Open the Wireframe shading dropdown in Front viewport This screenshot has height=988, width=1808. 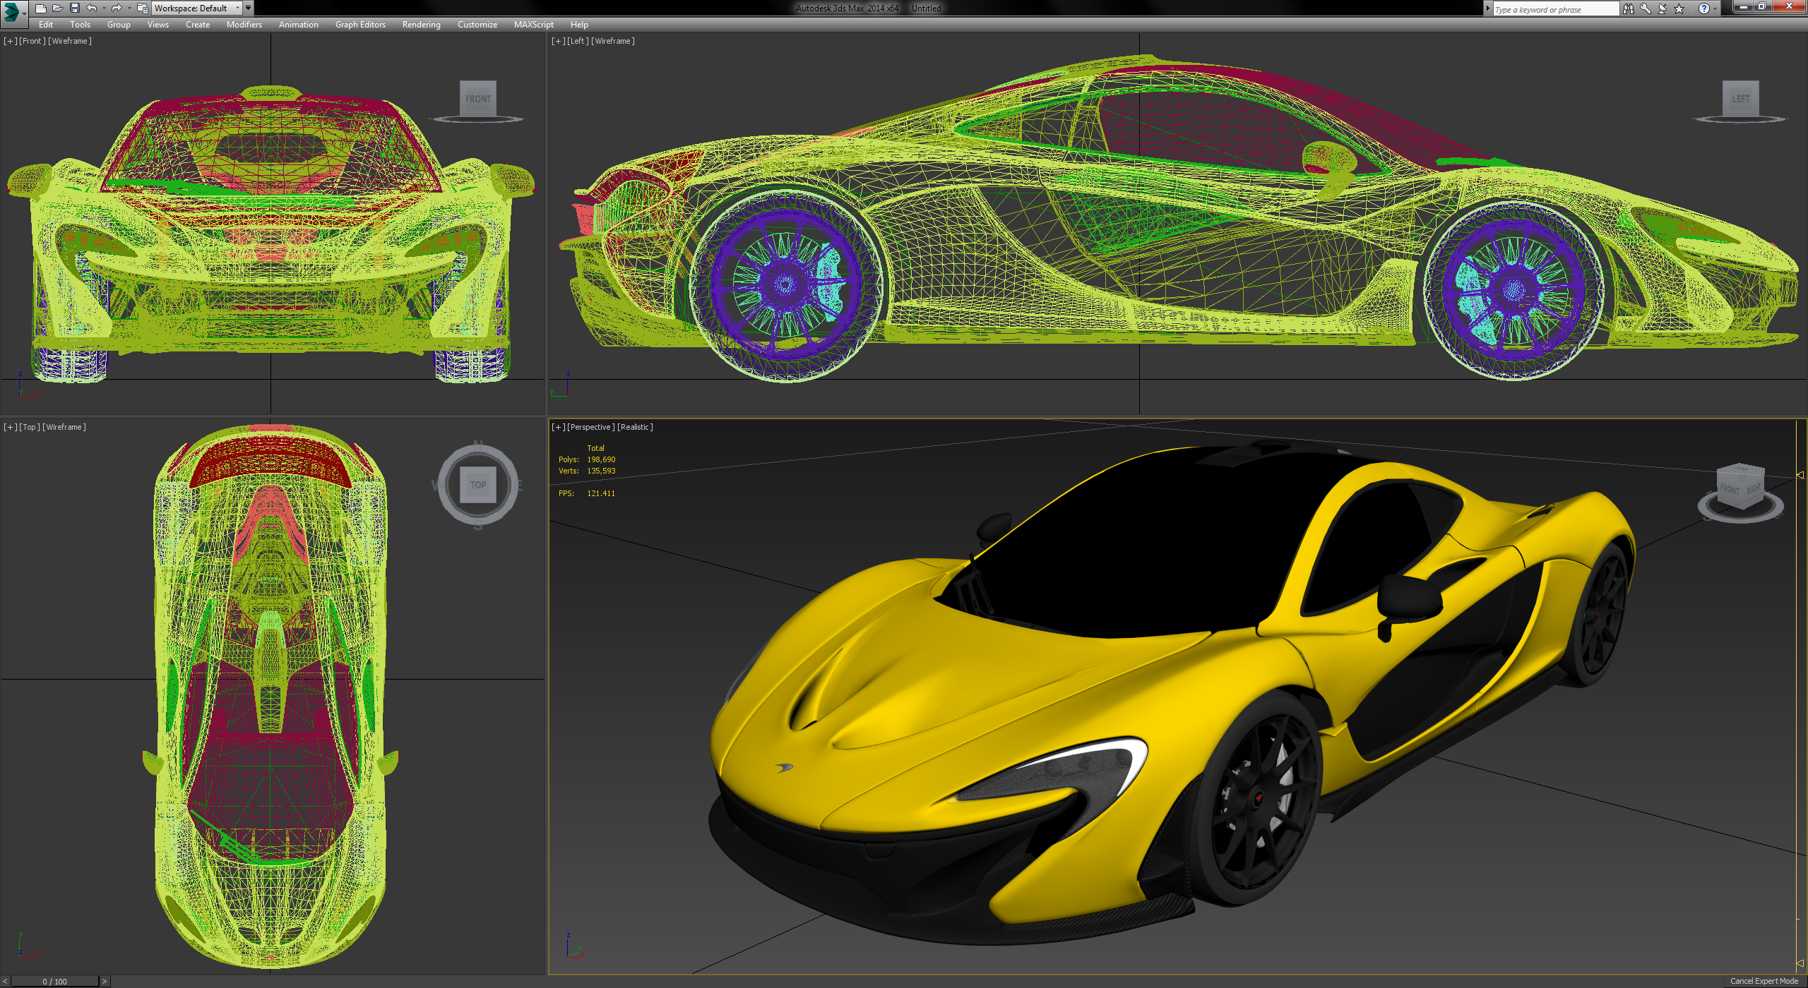(x=69, y=40)
